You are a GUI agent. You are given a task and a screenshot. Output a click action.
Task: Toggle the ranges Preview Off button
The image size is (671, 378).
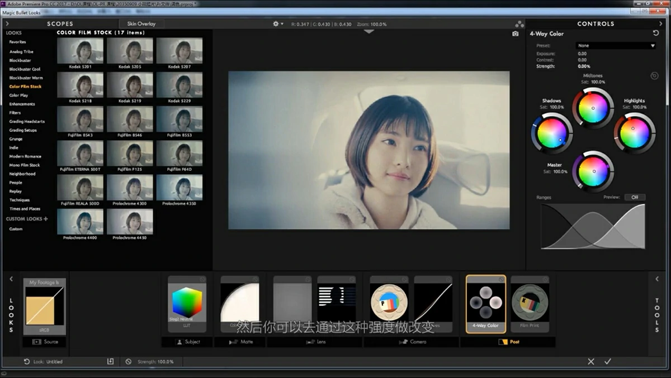[635, 197]
